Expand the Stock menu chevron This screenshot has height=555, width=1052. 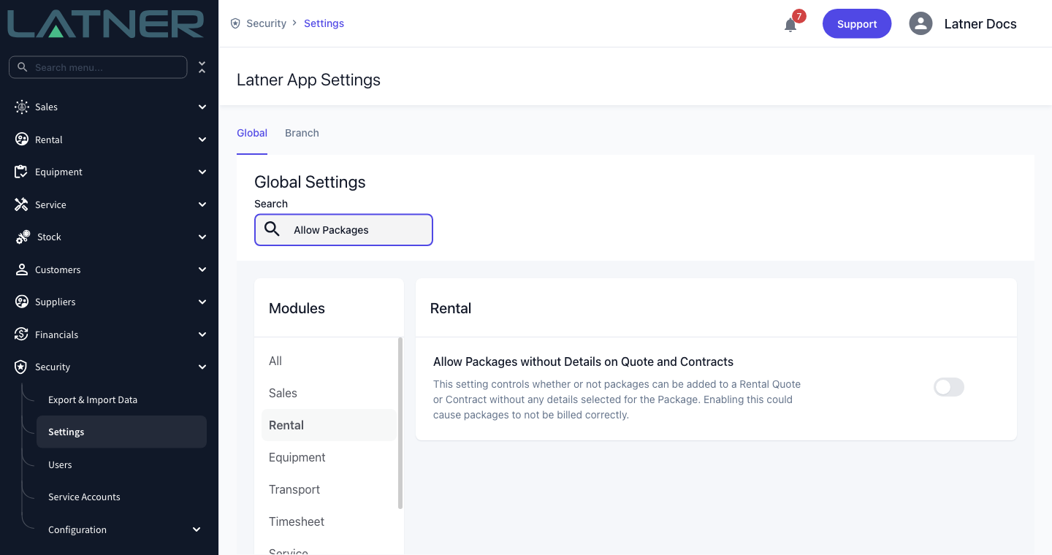[x=202, y=237]
